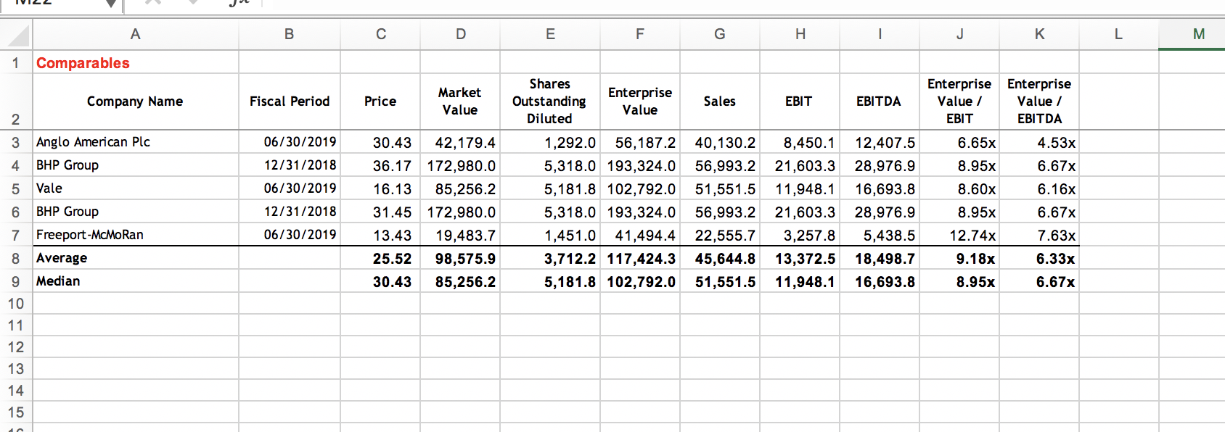Screen dimensions: 1225x432
Task: Click BHP Group cell in row 4
Action: [x=136, y=165]
